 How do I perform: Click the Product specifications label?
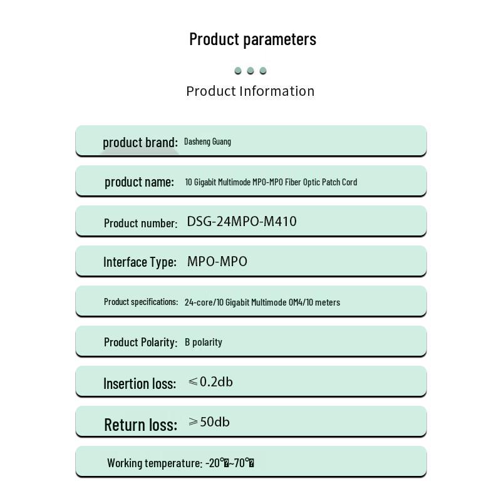141,302
